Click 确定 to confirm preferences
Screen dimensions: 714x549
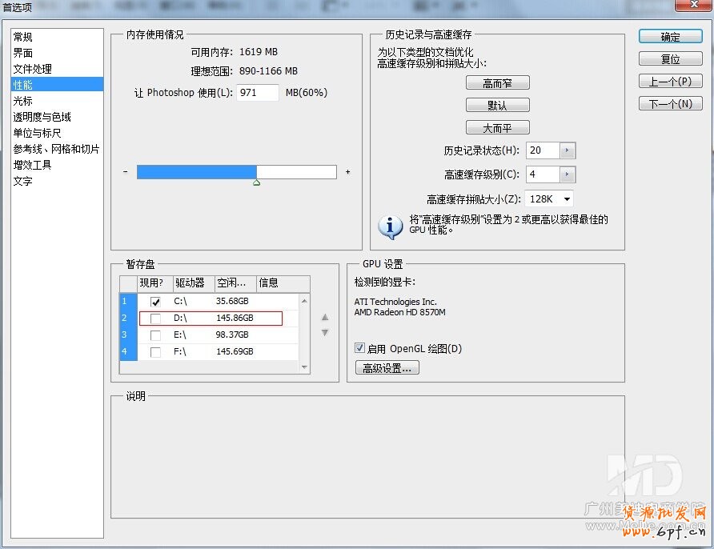(x=670, y=36)
